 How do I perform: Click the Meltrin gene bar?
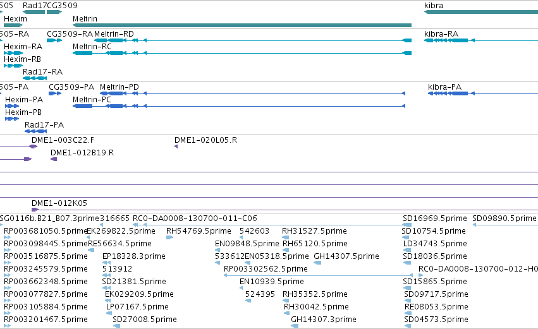242,25
